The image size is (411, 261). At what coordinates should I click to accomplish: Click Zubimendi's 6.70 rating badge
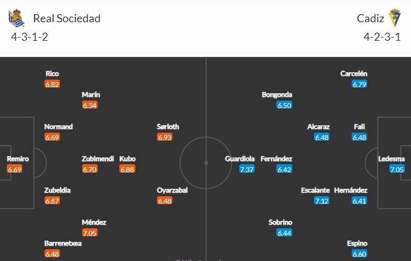click(90, 170)
